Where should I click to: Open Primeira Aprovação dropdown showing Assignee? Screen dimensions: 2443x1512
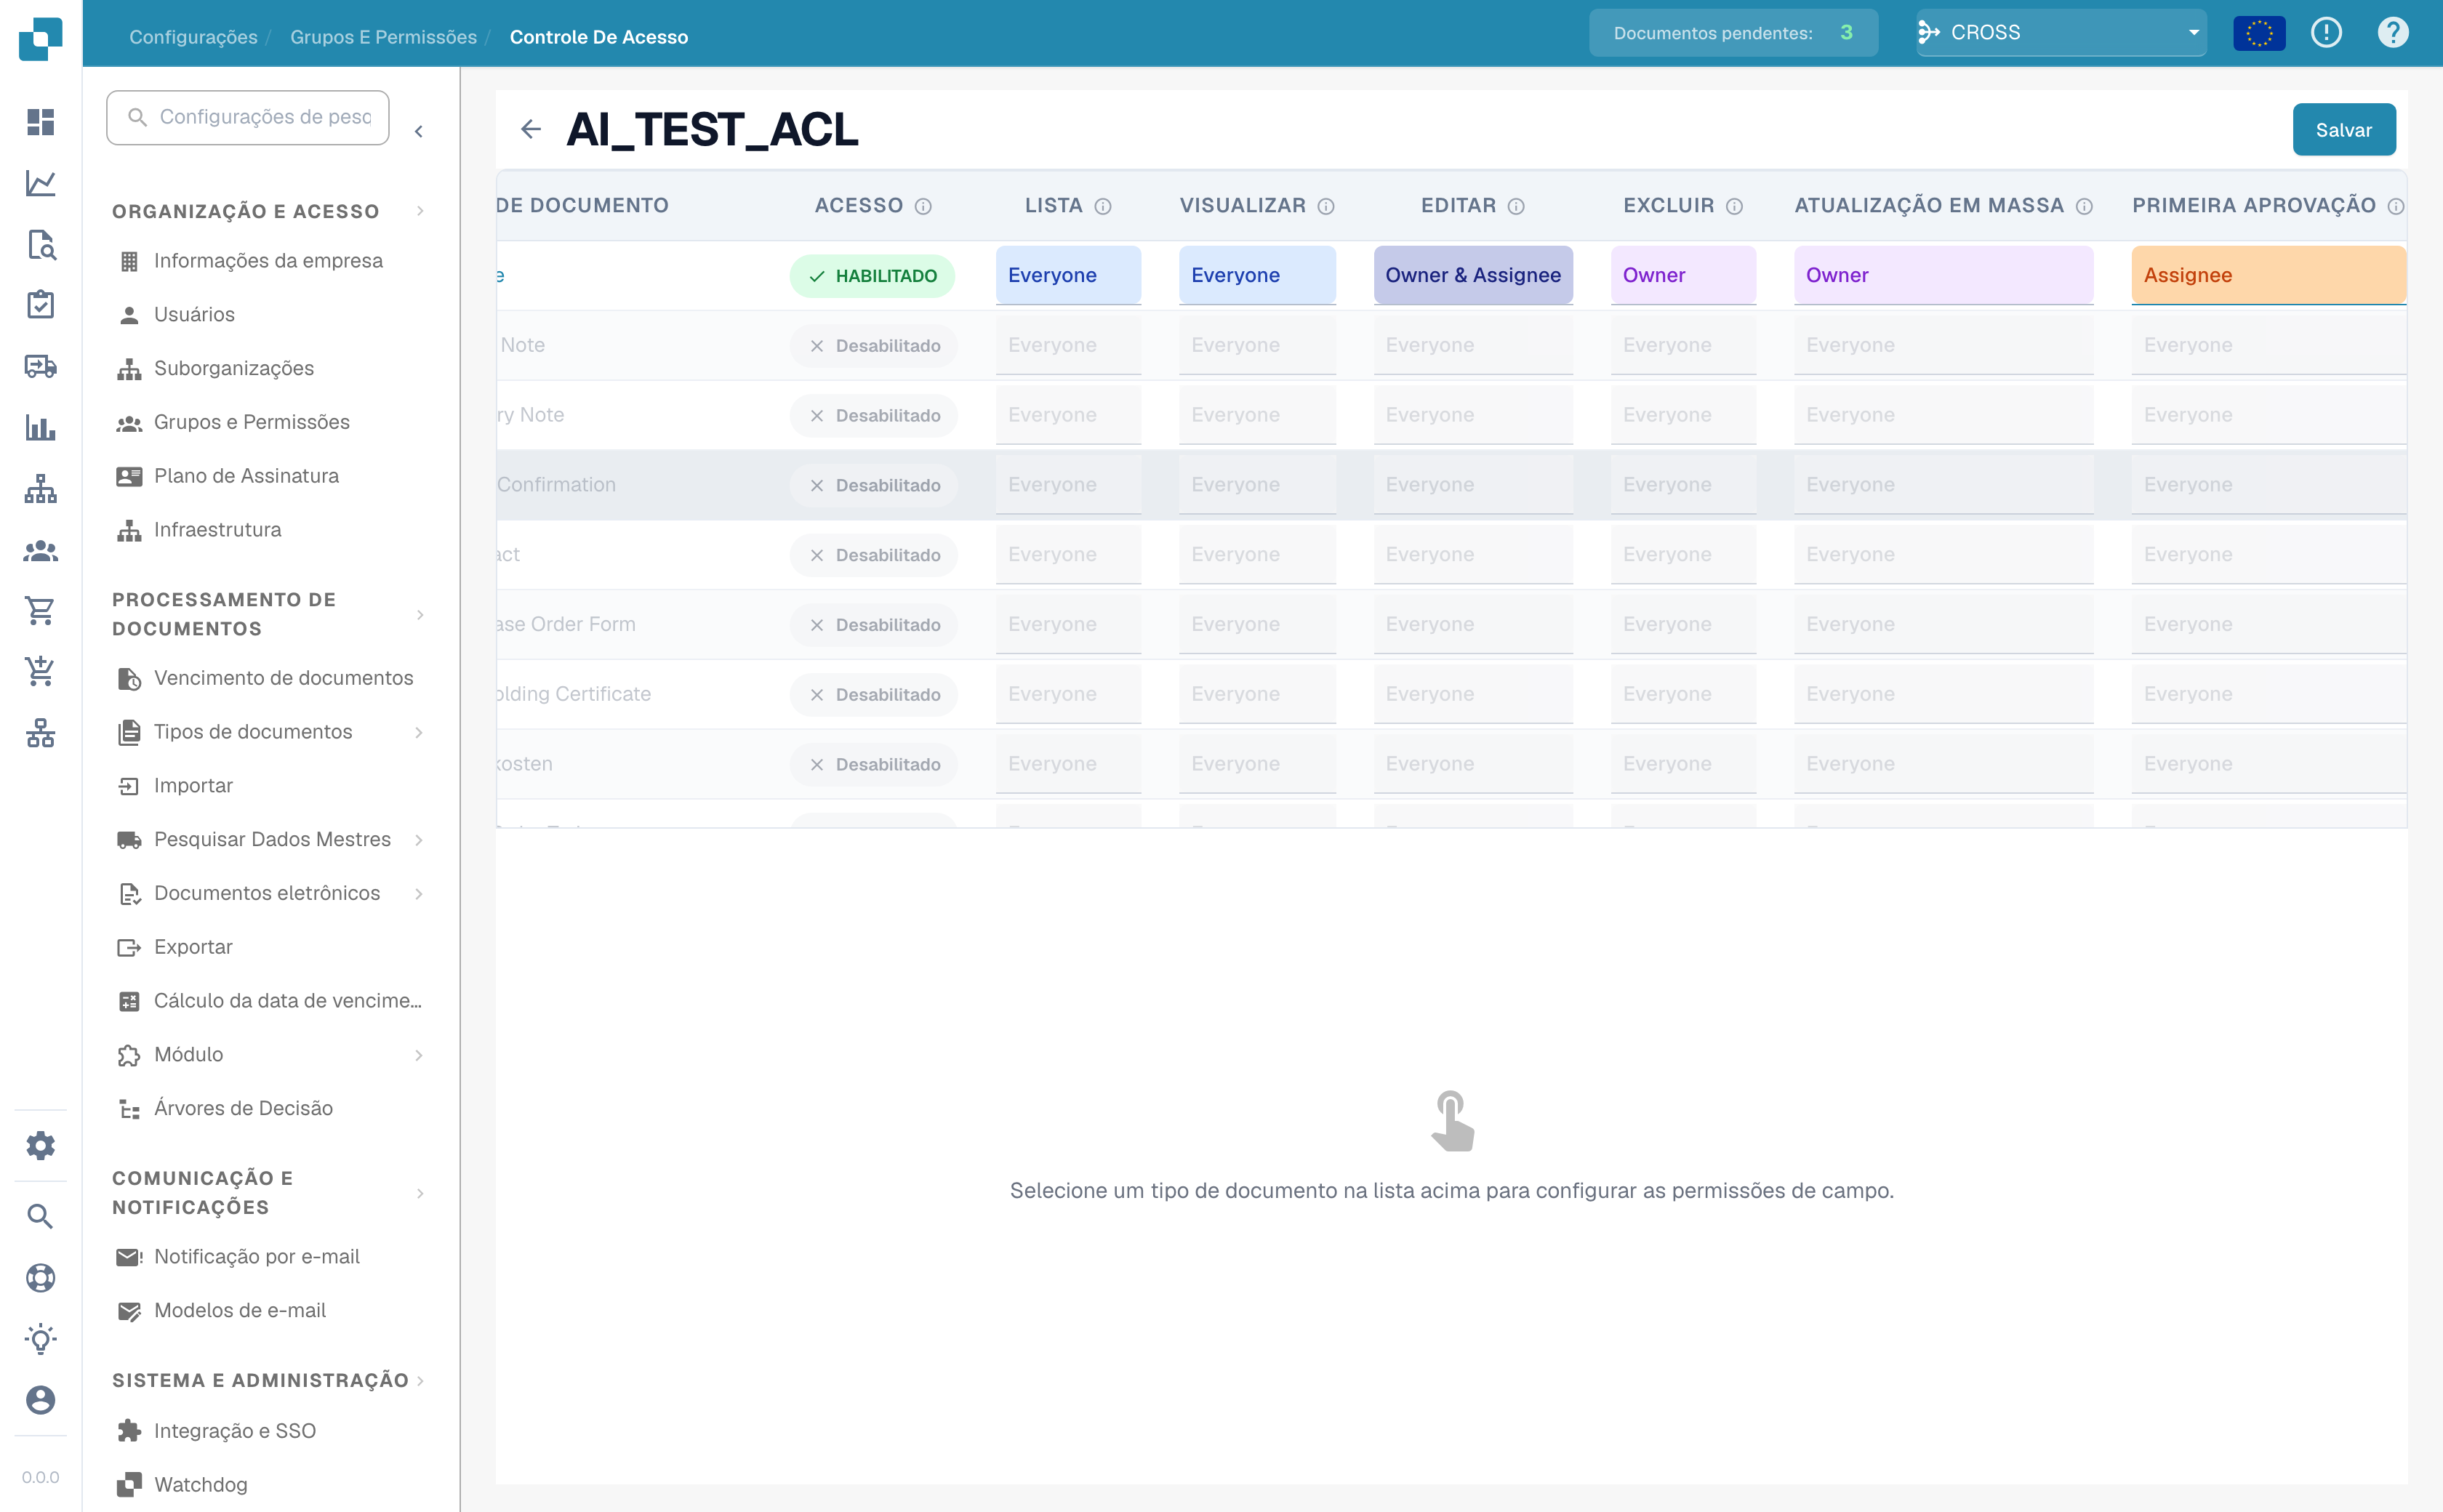point(2268,275)
